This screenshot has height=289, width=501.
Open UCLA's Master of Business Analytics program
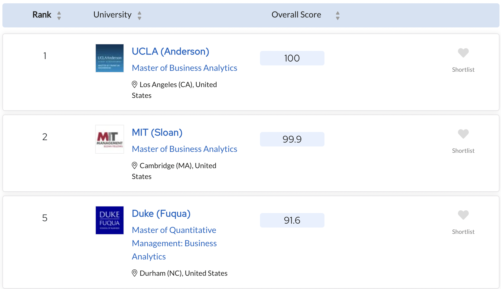click(185, 68)
